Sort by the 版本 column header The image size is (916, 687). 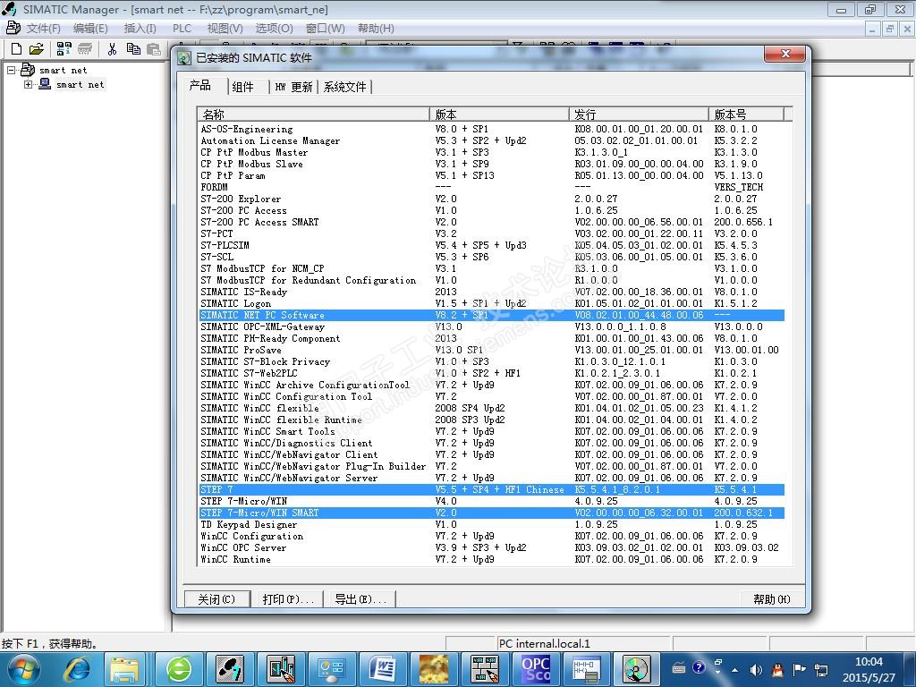coord(499,114)
